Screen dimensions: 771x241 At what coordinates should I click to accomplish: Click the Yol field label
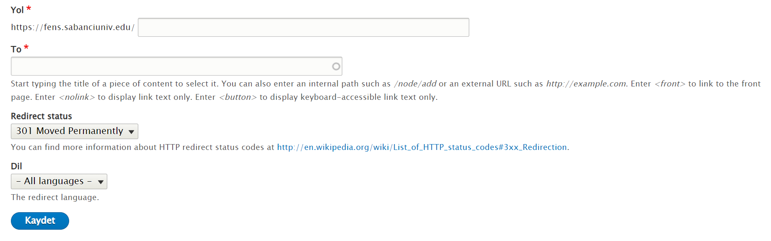click(17, 10)
